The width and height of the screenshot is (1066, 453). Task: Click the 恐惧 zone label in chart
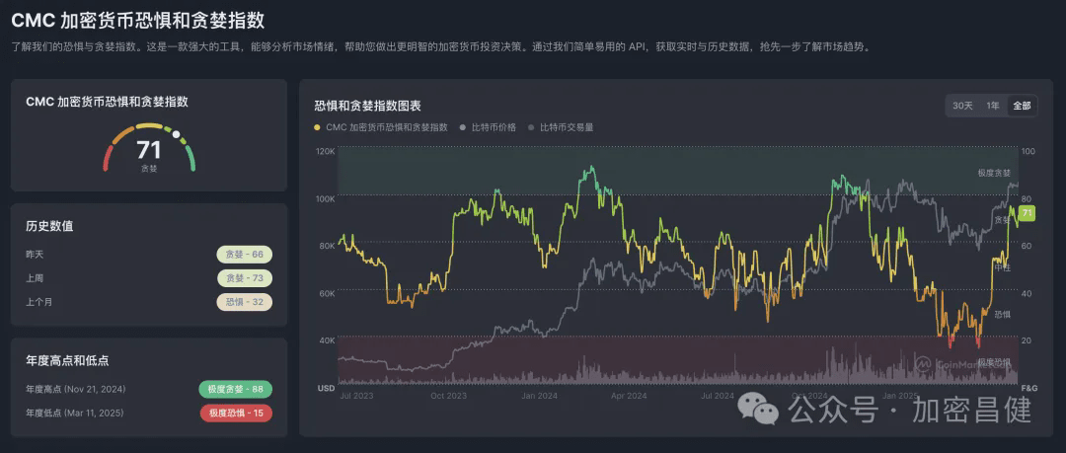(x=1003, y=314)
